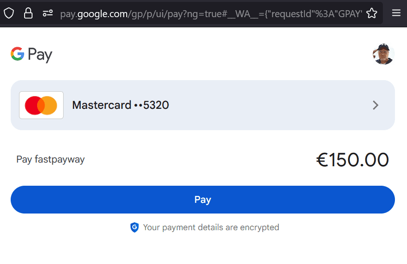
Task: Click the word fastpayway in merchant line
Action: coord(59,160)
